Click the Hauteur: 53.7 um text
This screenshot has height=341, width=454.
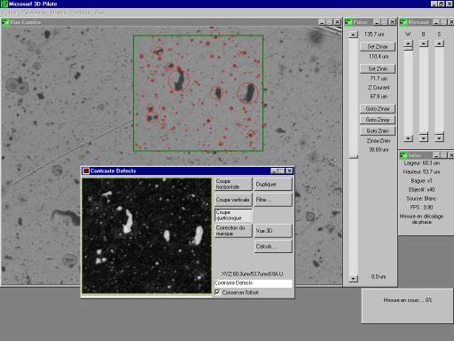[421, 172]
